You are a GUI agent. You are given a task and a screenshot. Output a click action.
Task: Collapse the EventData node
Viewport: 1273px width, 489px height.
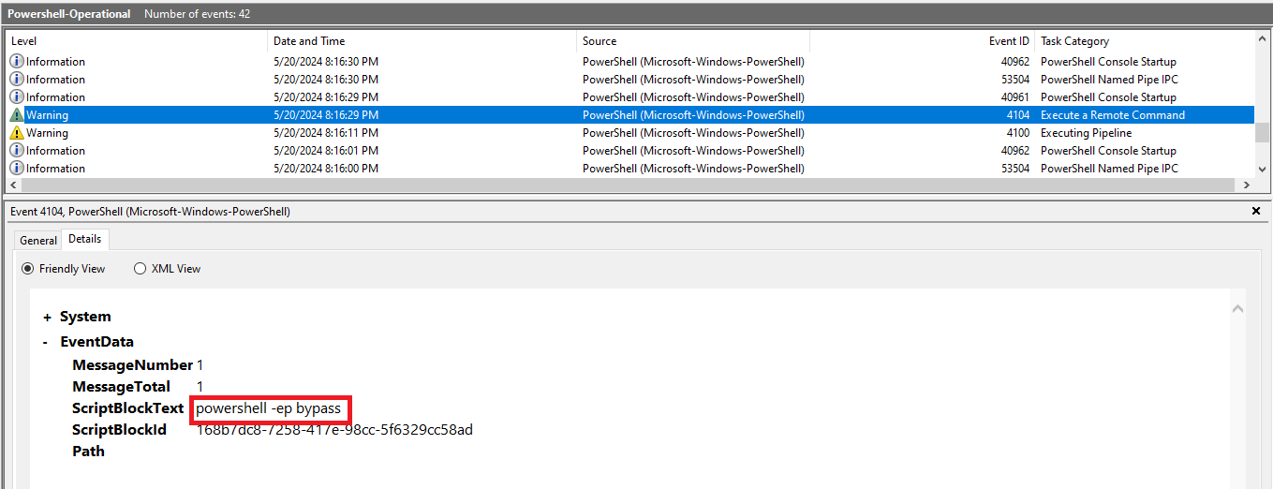coord(47,343)
